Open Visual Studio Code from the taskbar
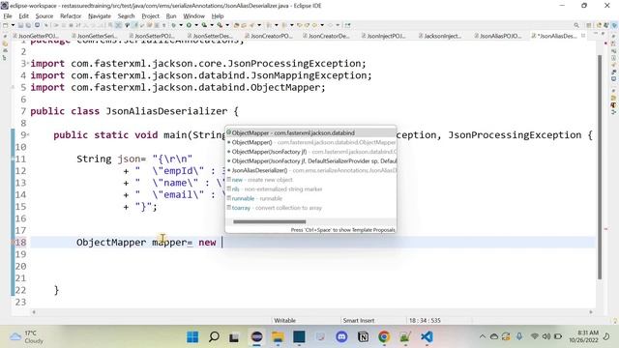 [x=427, y=337]
